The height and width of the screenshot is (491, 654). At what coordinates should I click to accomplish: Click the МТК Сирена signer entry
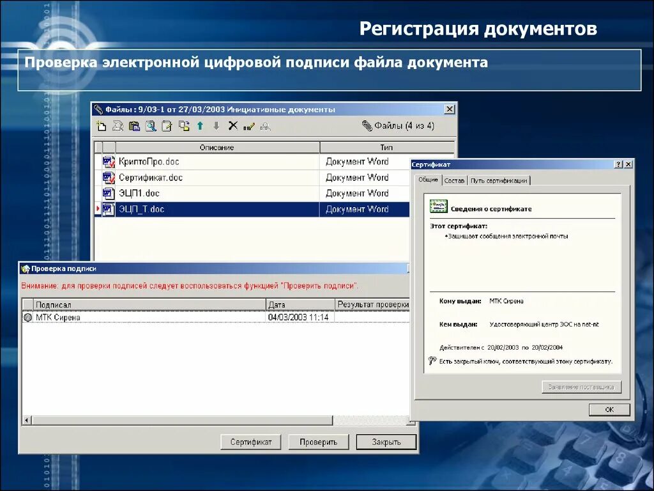click(x=58, y=317)
